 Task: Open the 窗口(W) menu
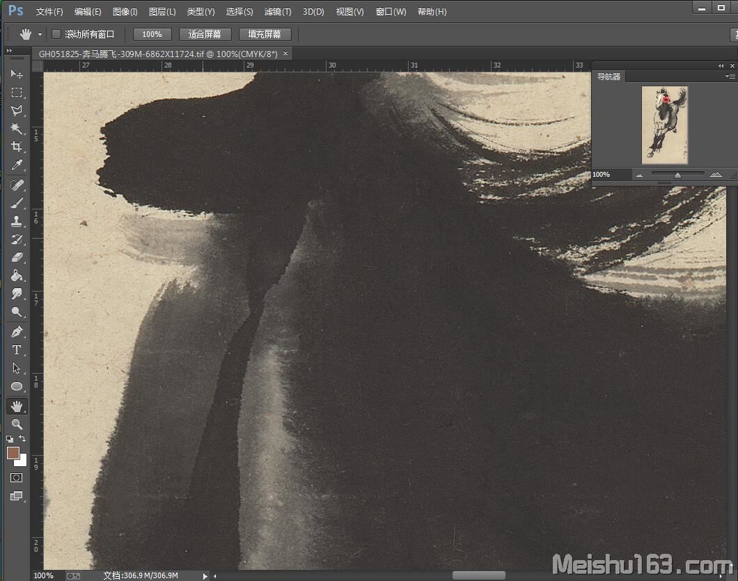391,12
